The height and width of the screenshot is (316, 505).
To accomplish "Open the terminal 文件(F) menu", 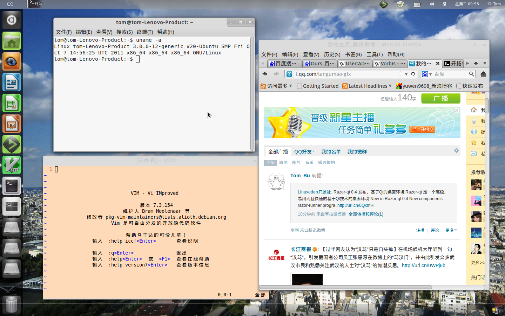I will (x=64, y=32).
